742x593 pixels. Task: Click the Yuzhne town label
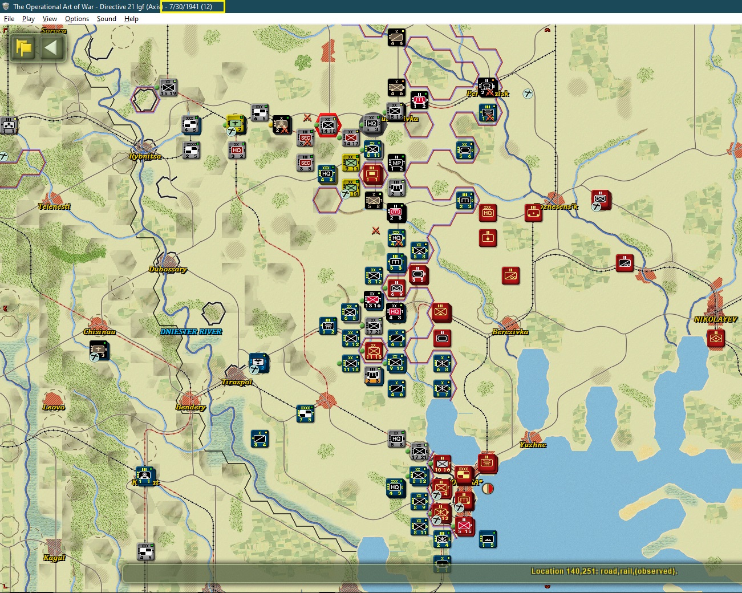tap(533, 445)
